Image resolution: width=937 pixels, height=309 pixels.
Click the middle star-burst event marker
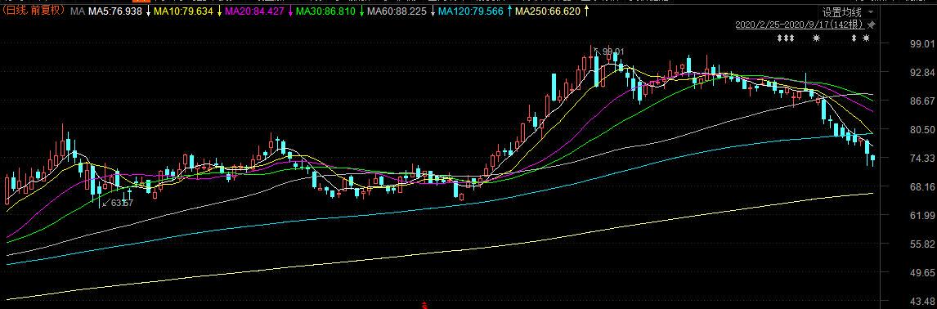[817, 38]
